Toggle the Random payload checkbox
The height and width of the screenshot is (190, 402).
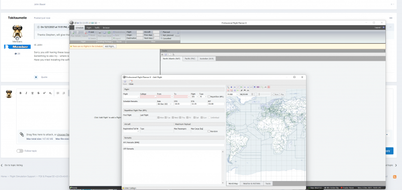click(x=209, y=131)
